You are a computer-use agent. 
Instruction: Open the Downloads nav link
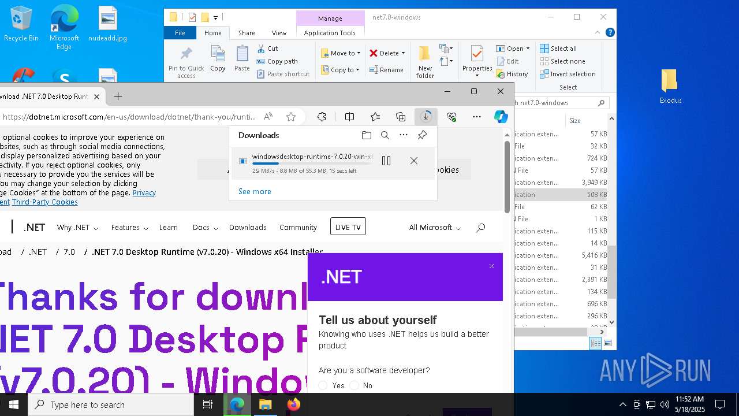click(248, 228)
